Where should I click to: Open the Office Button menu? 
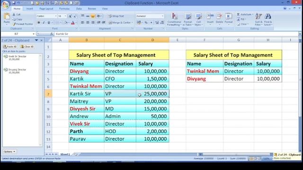point(5,5)
